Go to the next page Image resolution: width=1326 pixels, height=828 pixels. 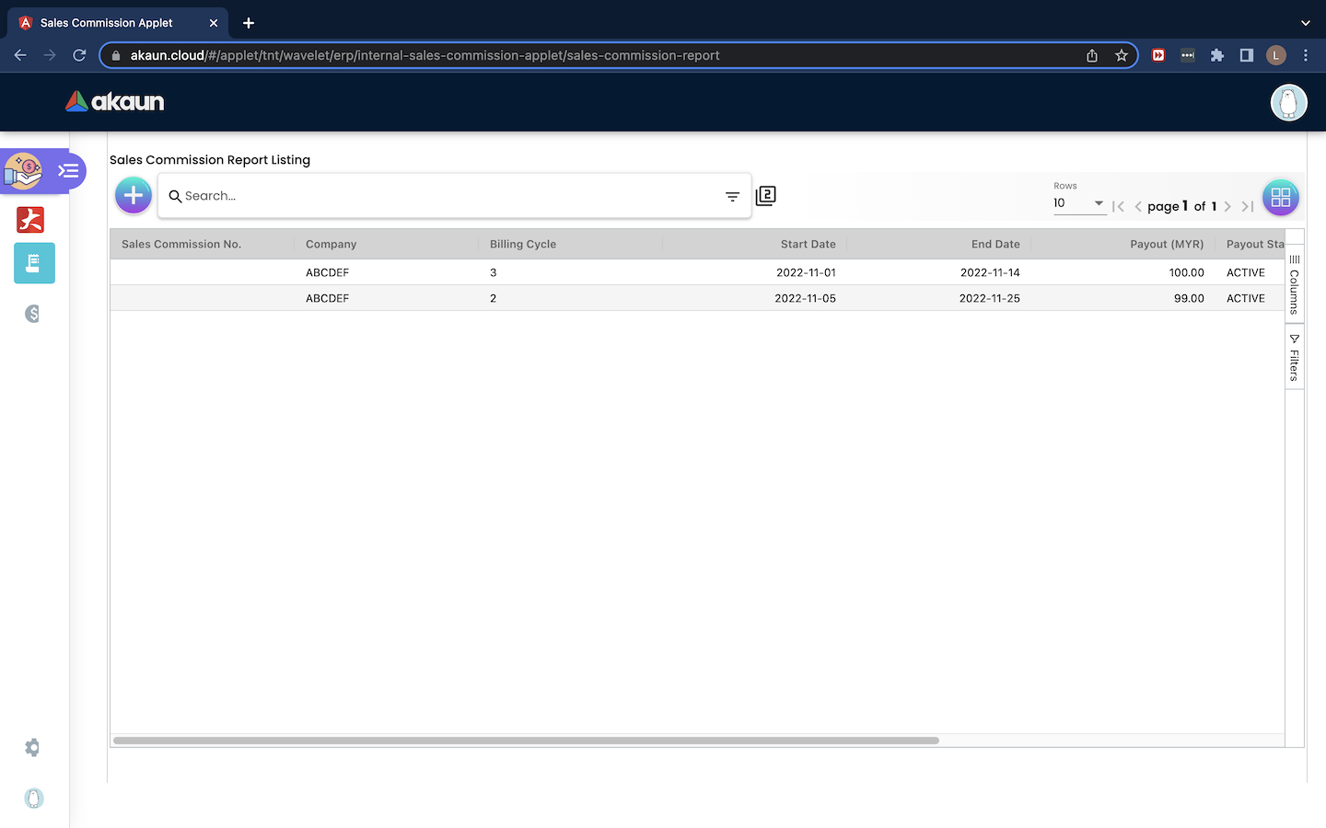tap(1227, 207)
